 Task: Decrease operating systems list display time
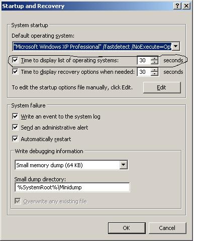[x=154, y=62]
